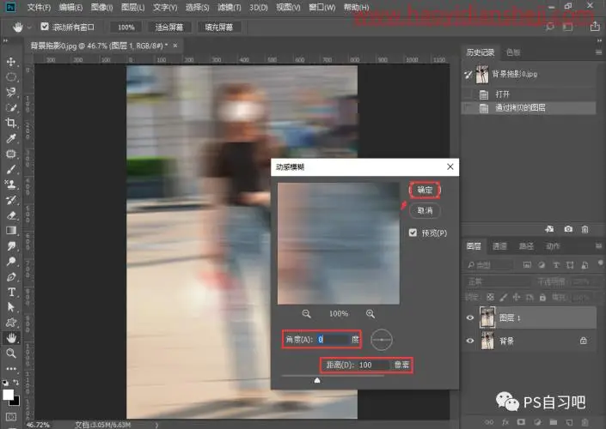Click 取消 in Motion Blur dialog
Screen dimensions: 606x429
coord(425,211)
